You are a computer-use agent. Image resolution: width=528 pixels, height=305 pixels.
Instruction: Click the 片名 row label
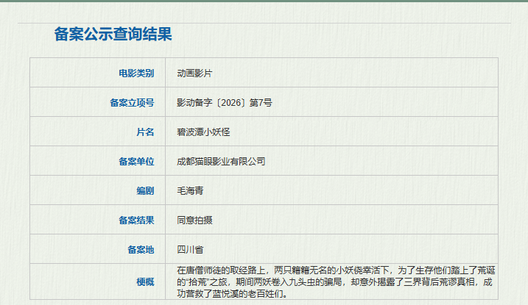point(145,132)
